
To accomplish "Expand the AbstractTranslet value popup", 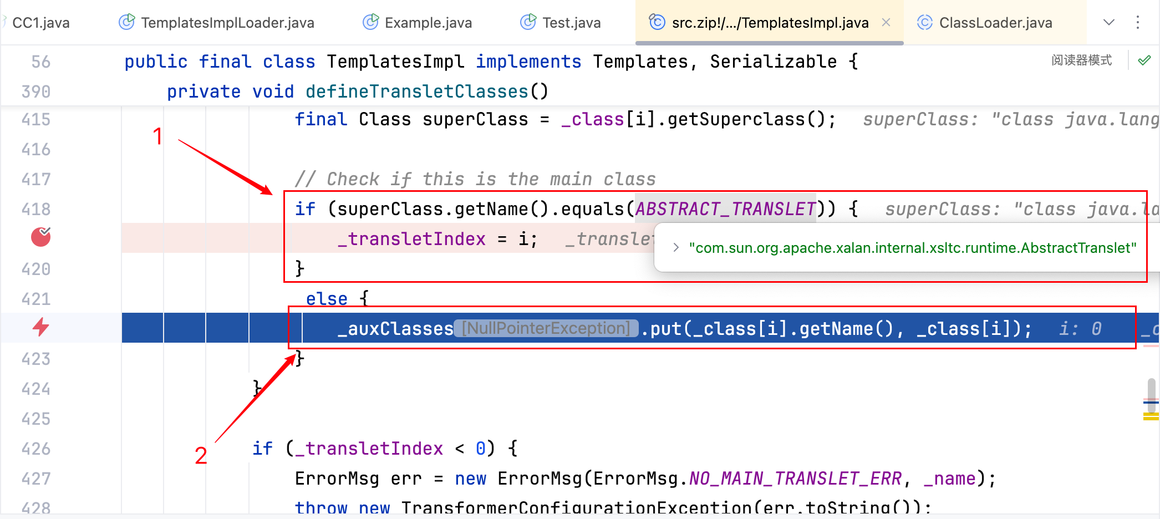I will pos(676,248).
